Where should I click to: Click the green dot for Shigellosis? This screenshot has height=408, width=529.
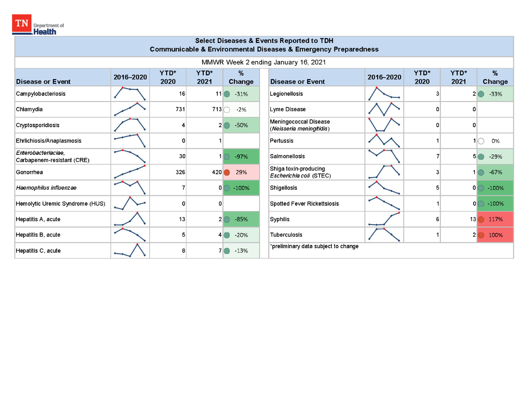pyautogui.click(x=481, y=188)
